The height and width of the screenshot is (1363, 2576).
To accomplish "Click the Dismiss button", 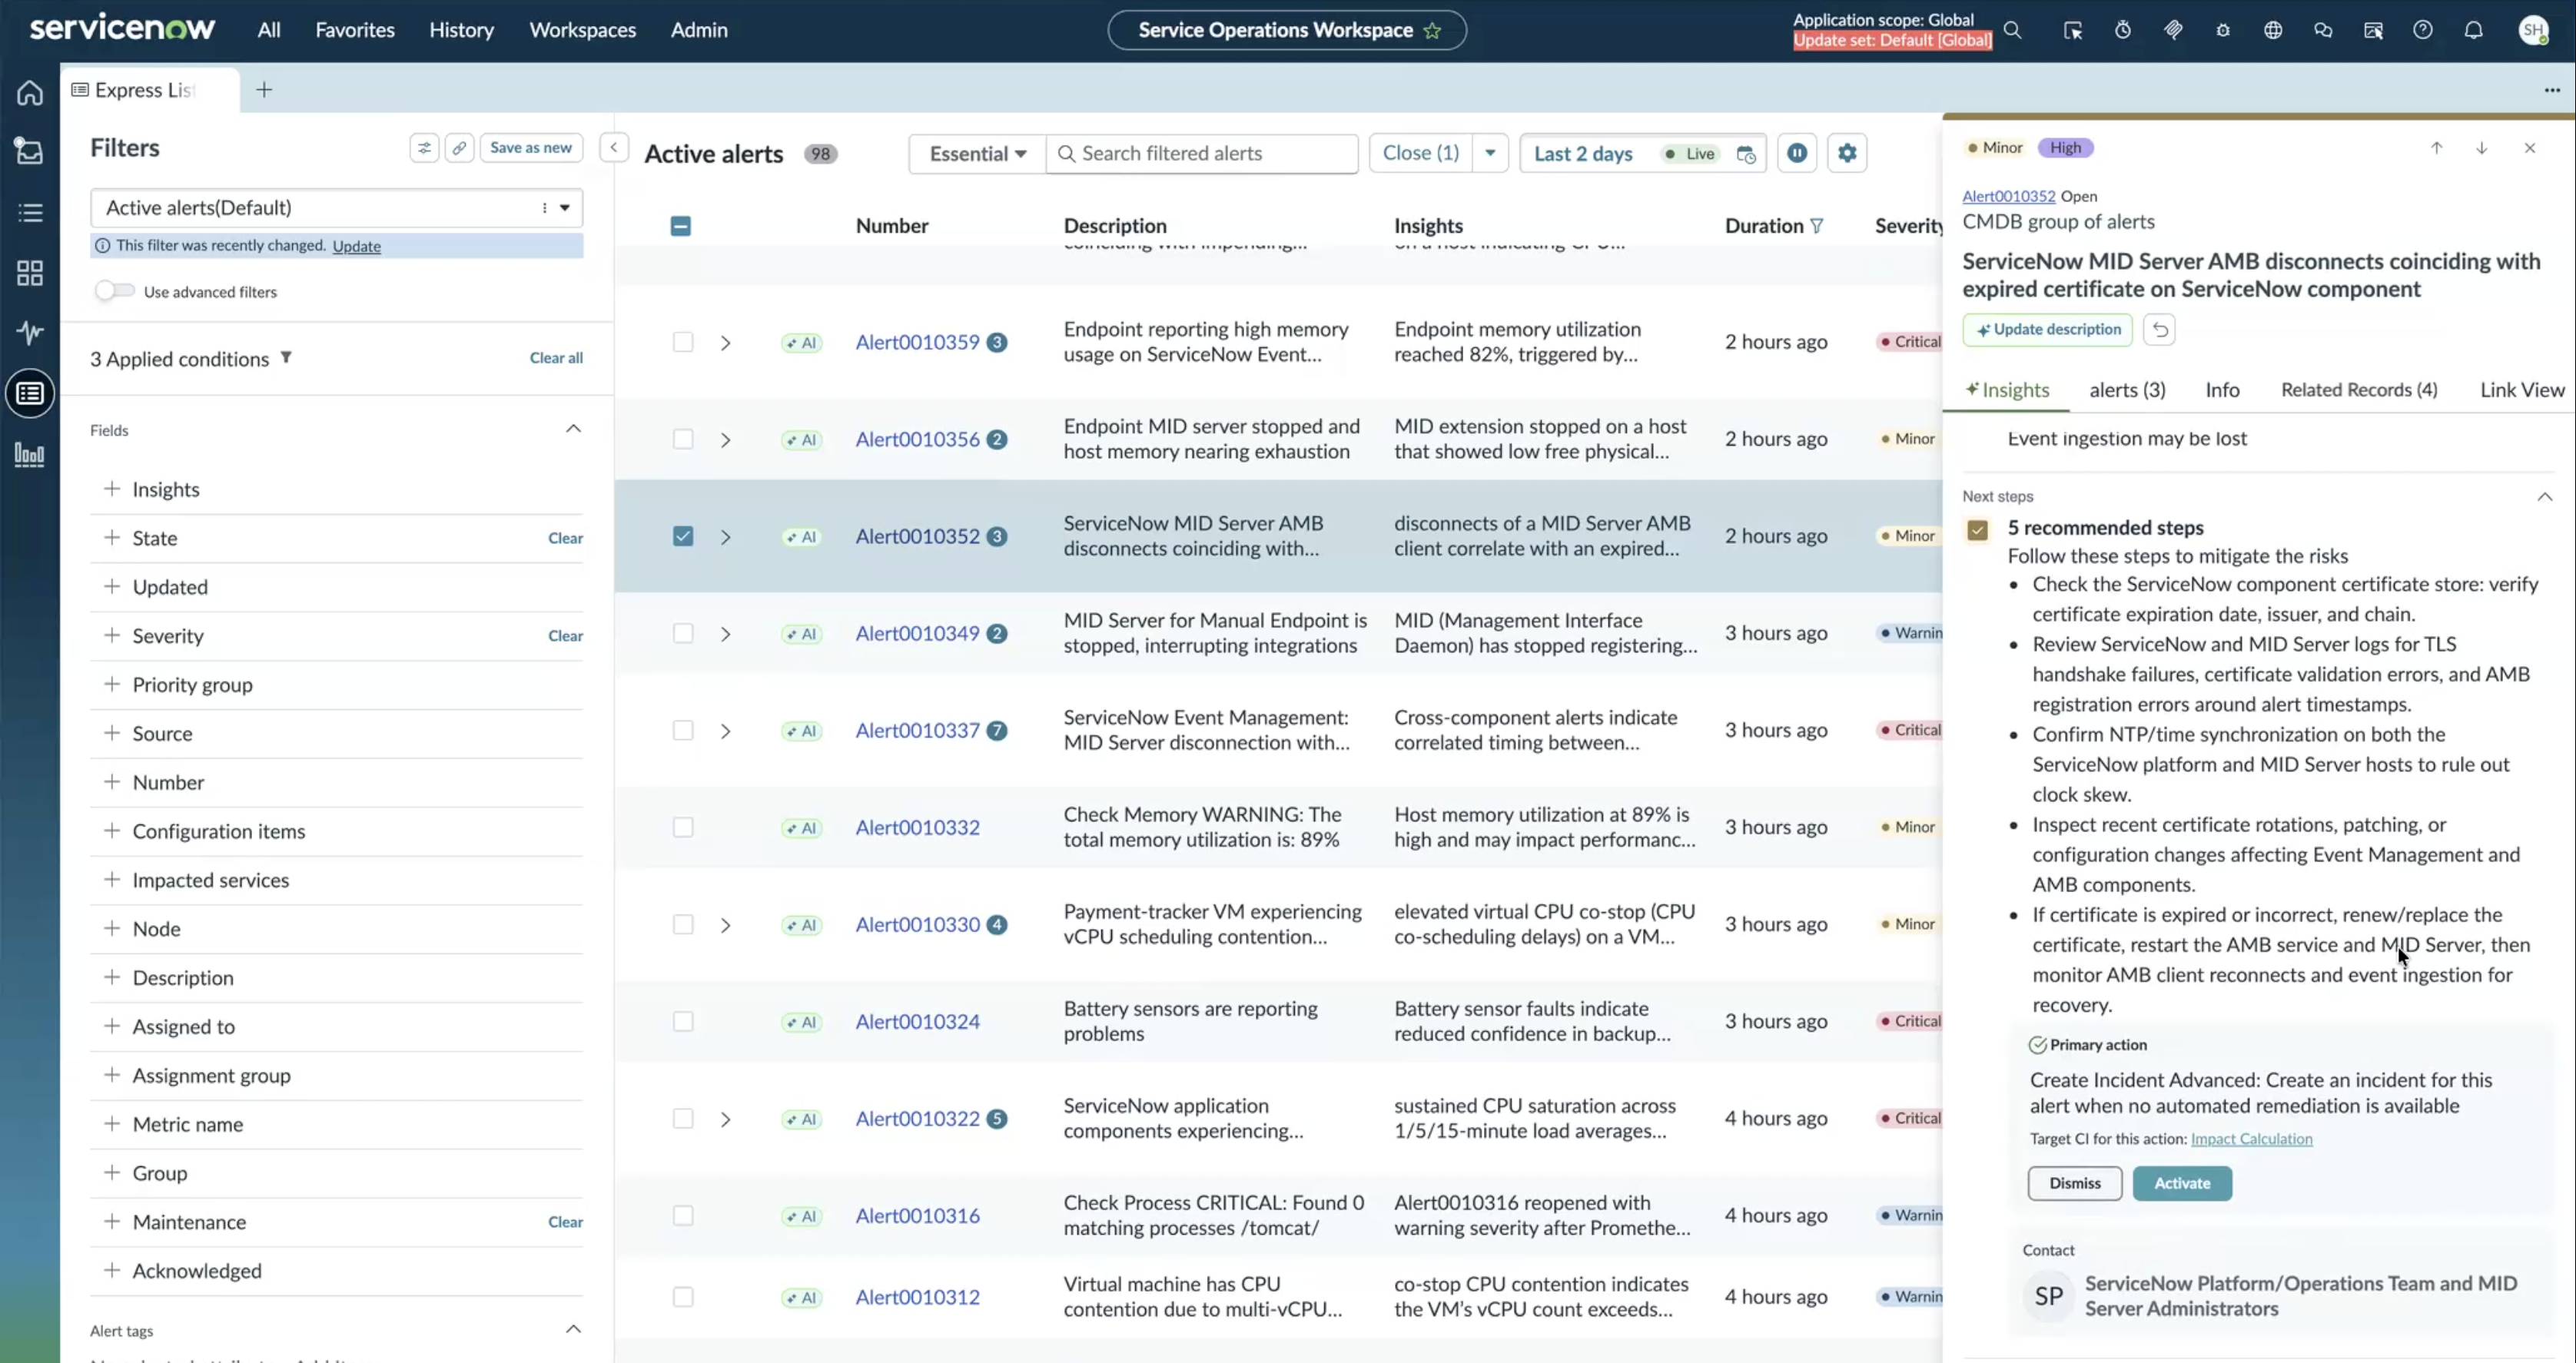I will click(x=2075, y=1183).
